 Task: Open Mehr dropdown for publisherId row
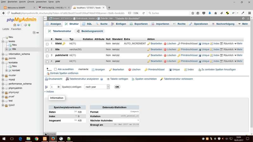pyautogui.click(x=238, y=55)
